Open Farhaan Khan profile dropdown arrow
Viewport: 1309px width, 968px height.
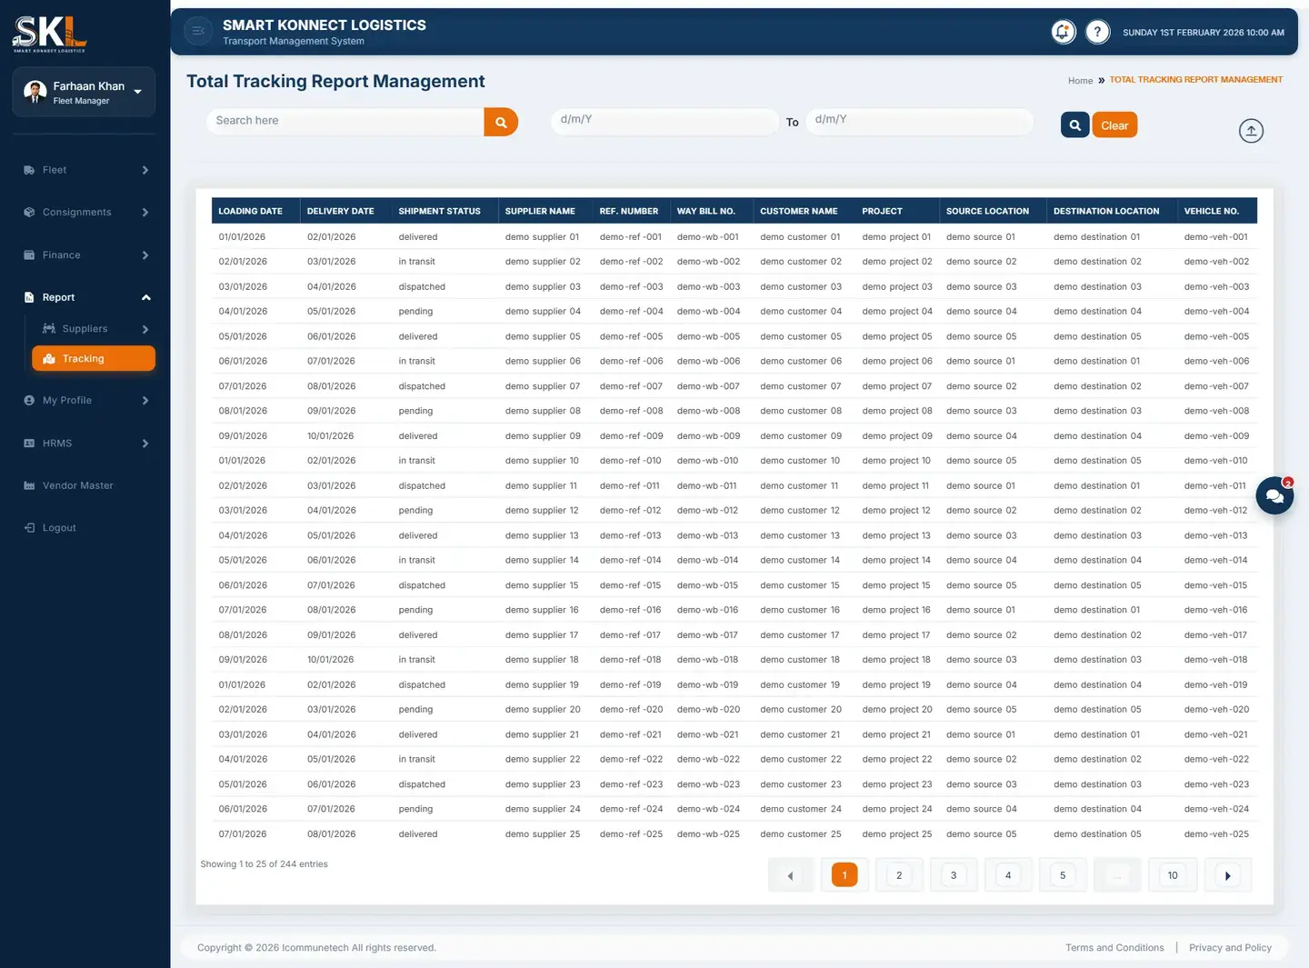click(138, 92)
